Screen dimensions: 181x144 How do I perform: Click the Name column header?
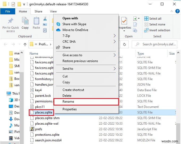coord(34,54)
